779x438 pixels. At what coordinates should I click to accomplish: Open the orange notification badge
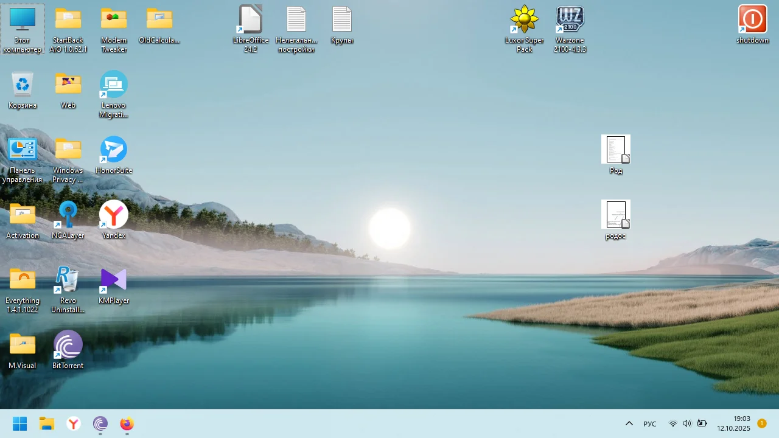(x=762, y=423)
